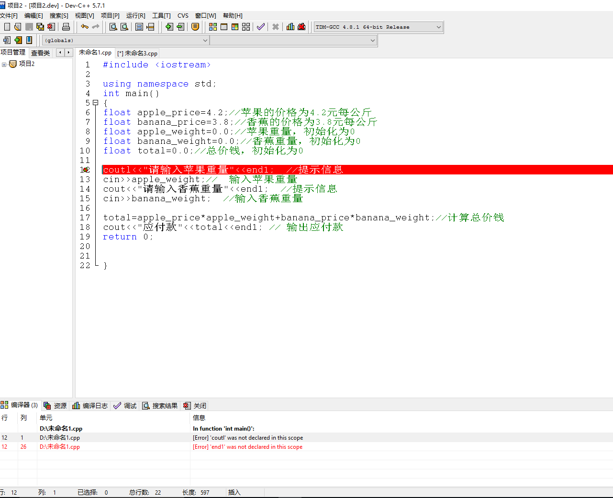Click the Undo arrow icon

click(85, 27)
